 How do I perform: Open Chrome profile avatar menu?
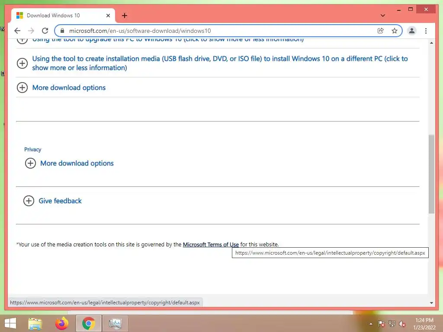[x=412, y=31]
